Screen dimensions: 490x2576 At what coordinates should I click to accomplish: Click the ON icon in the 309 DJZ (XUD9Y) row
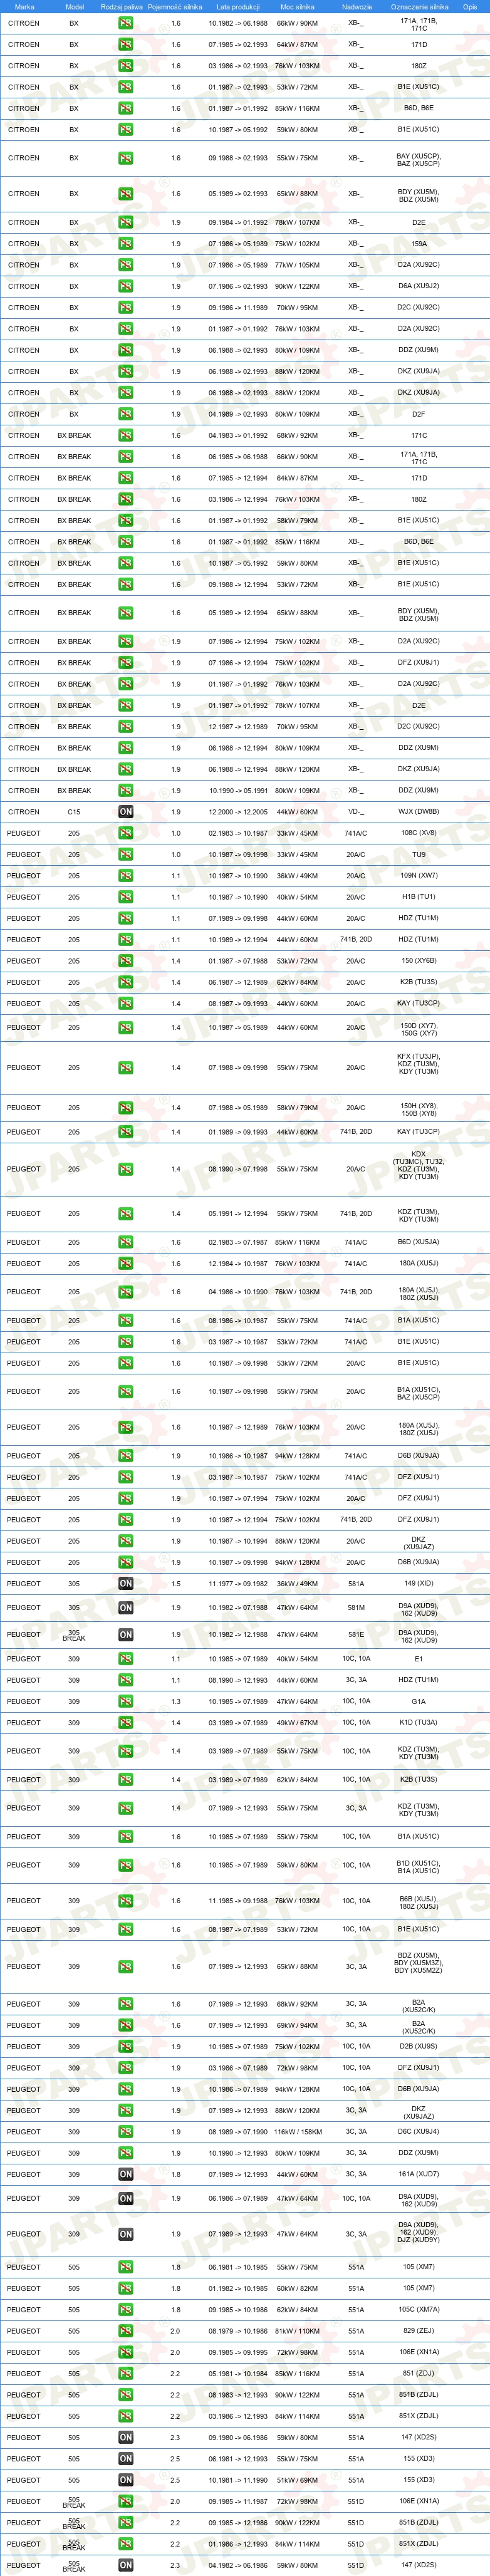(125, 2234)
